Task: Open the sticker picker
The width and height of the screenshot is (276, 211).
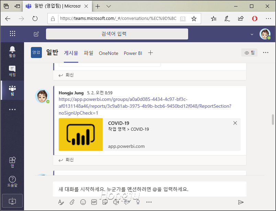Action: [x=105, y=202]
